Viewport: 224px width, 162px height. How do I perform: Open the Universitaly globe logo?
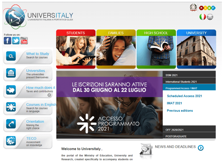point(15,17)
